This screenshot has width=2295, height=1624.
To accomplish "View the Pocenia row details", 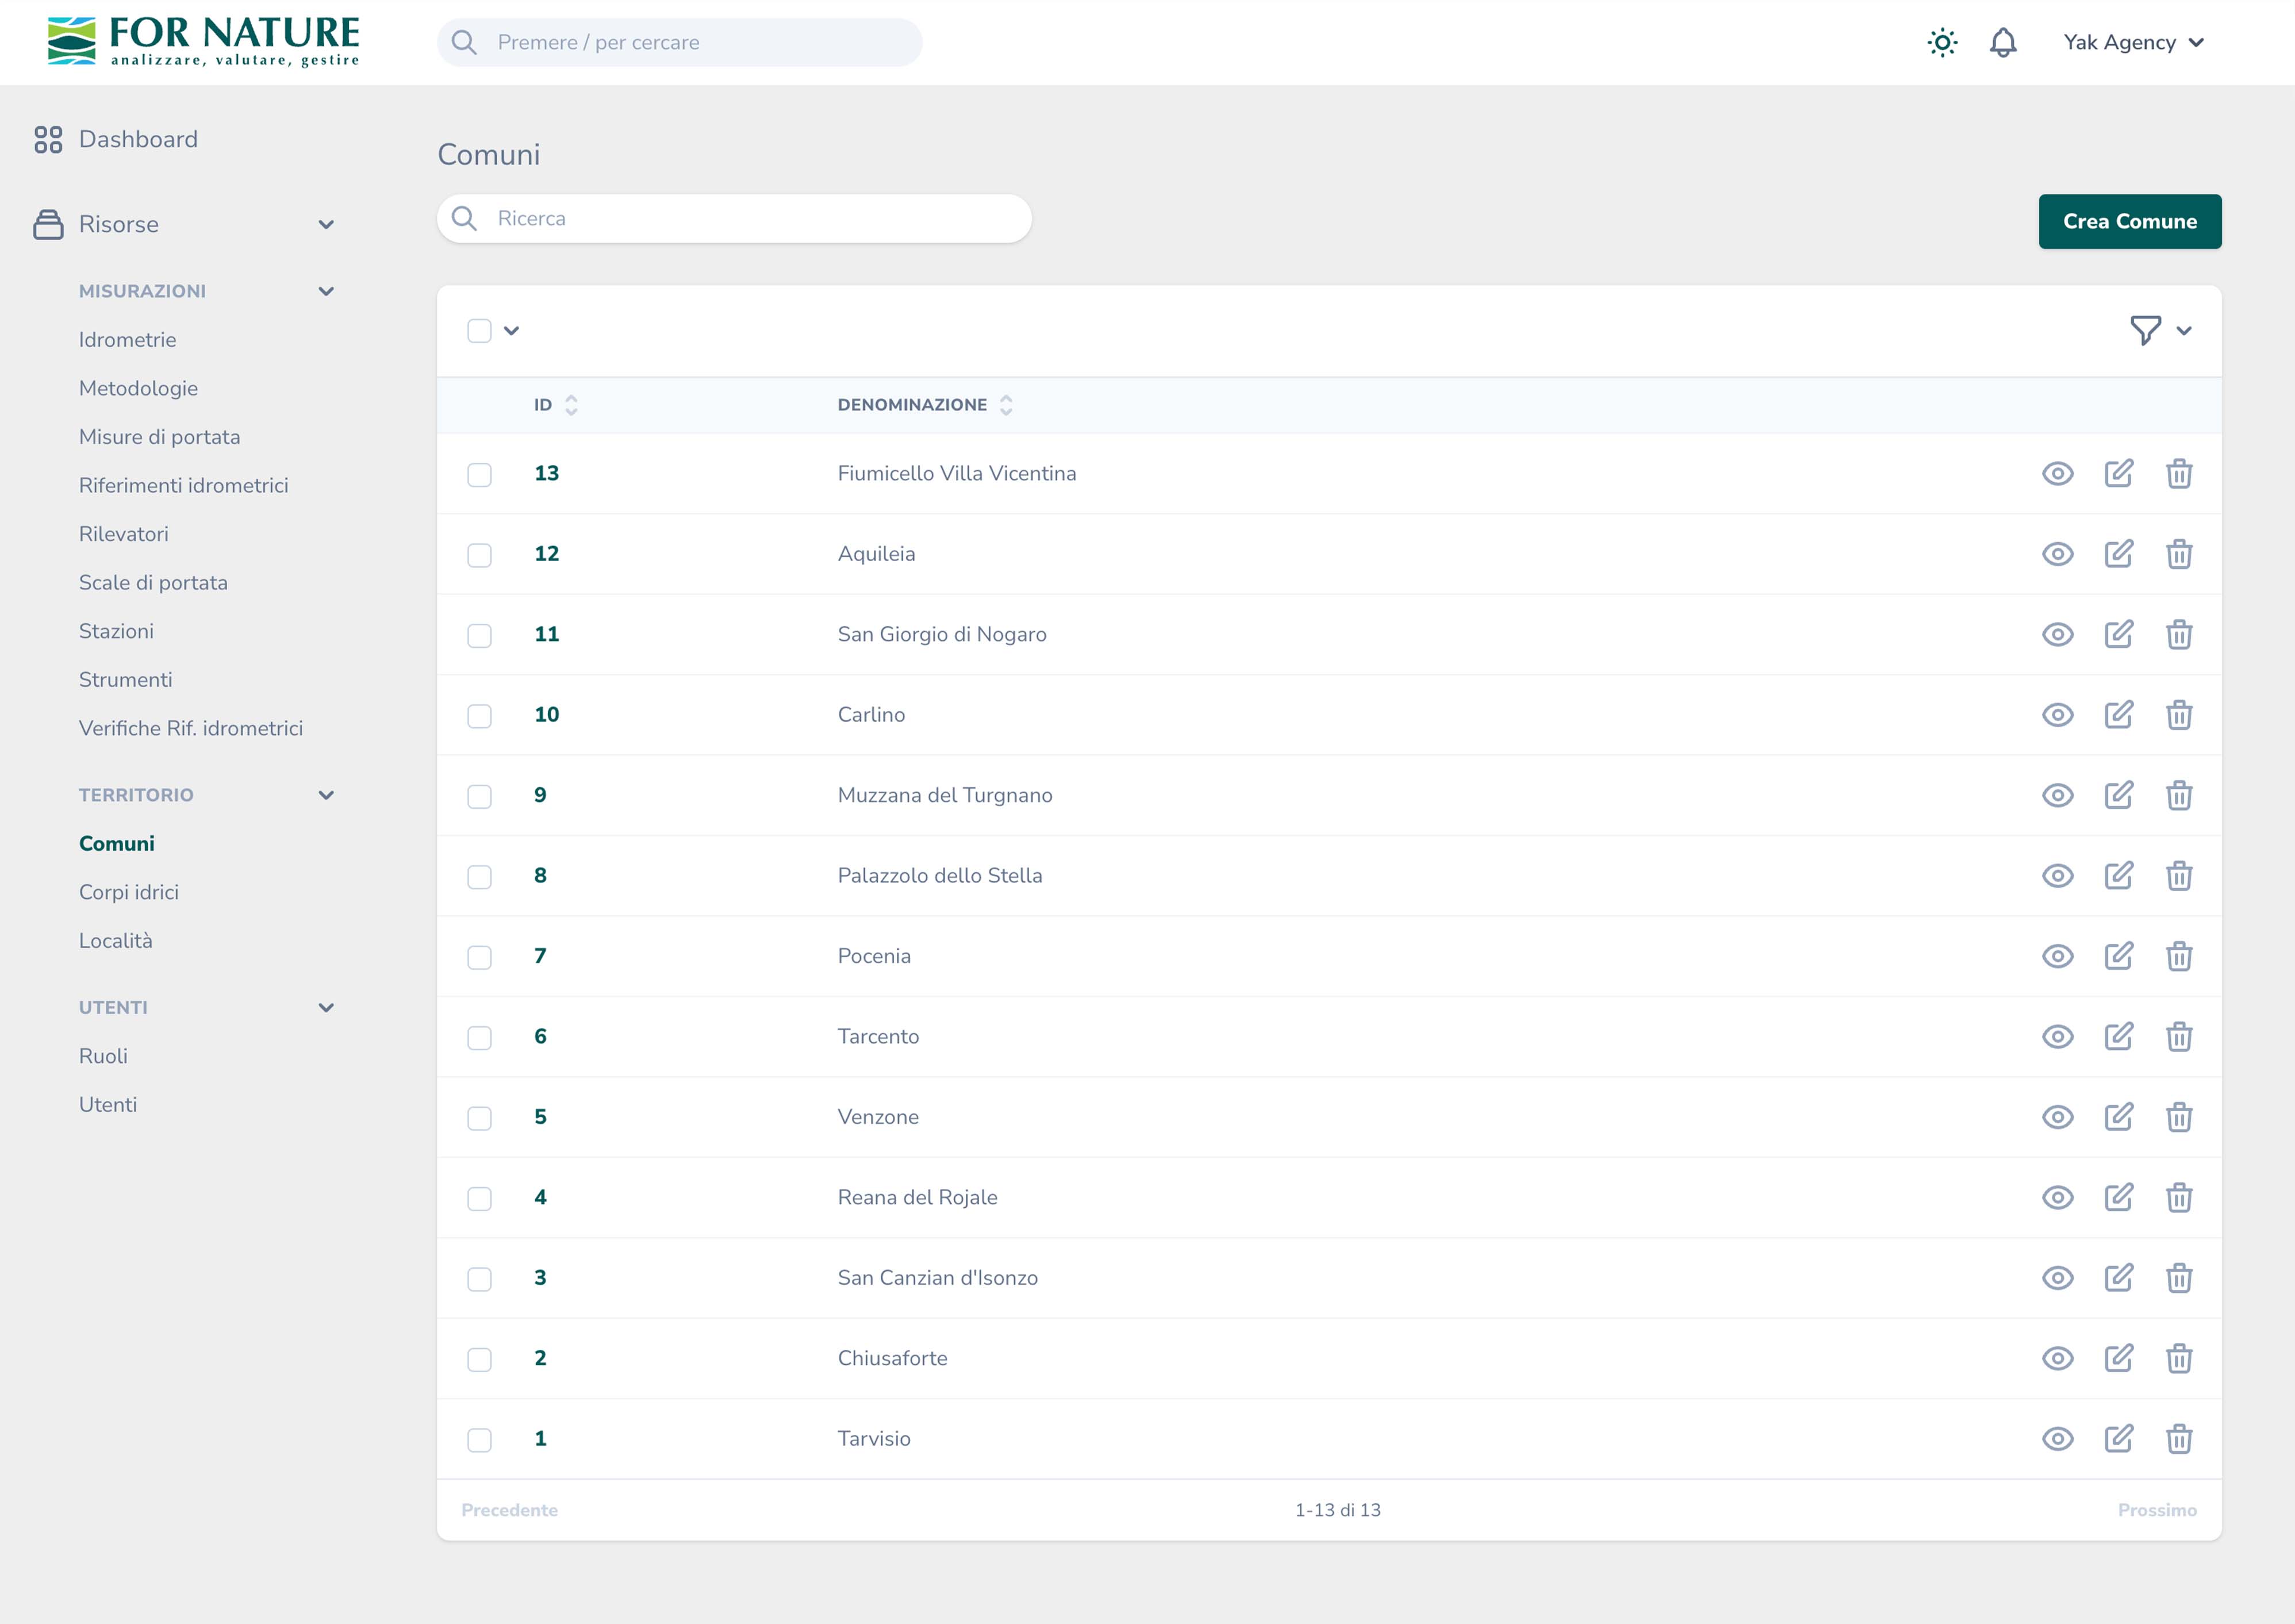I will [x=2057, y=956].
